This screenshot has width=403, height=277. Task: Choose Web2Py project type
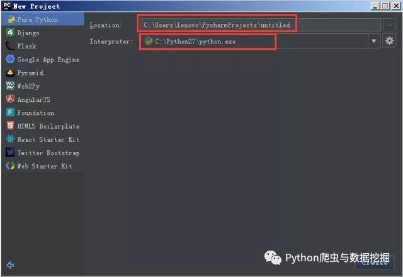pos(28,86)
